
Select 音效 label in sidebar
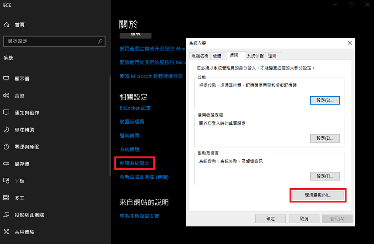point(19,96)
